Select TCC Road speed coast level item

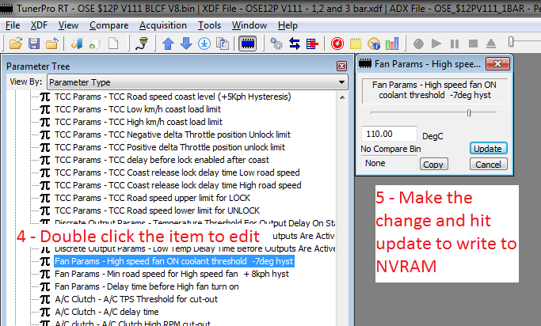[173, 97]
